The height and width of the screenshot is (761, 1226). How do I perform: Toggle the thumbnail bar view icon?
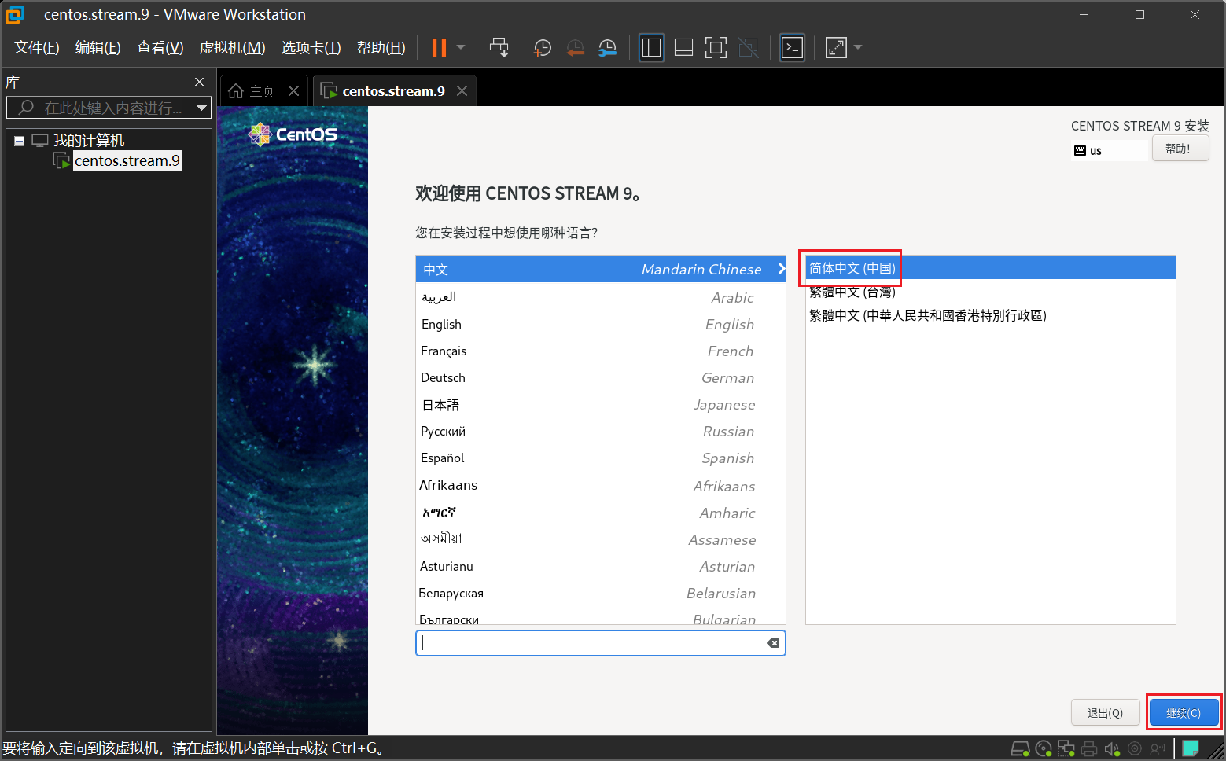(683, 47)
